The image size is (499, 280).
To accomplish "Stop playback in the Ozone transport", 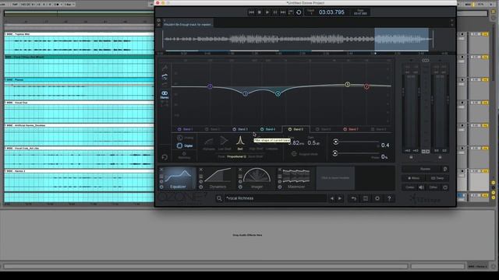I will (260, 12).
